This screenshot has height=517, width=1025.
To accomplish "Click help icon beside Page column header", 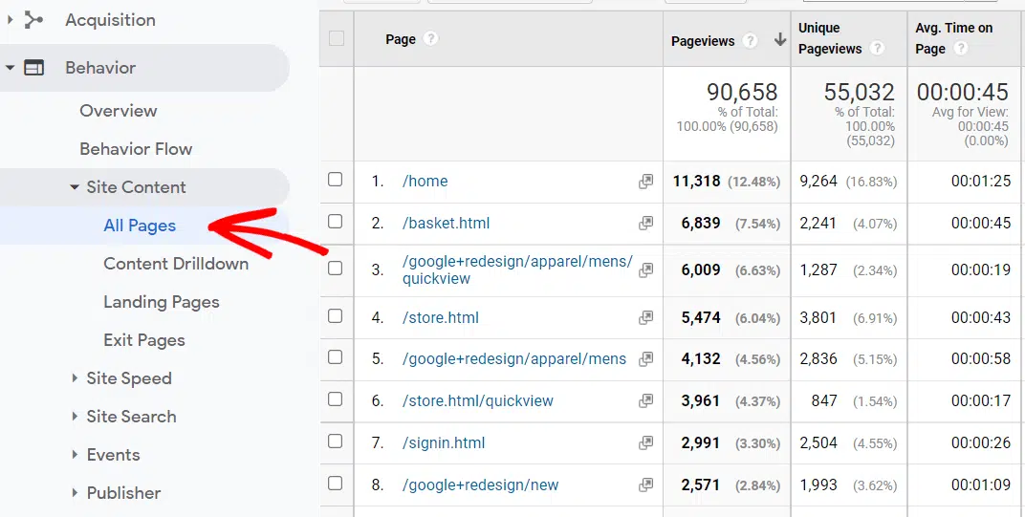I will (x=431, y=39).
